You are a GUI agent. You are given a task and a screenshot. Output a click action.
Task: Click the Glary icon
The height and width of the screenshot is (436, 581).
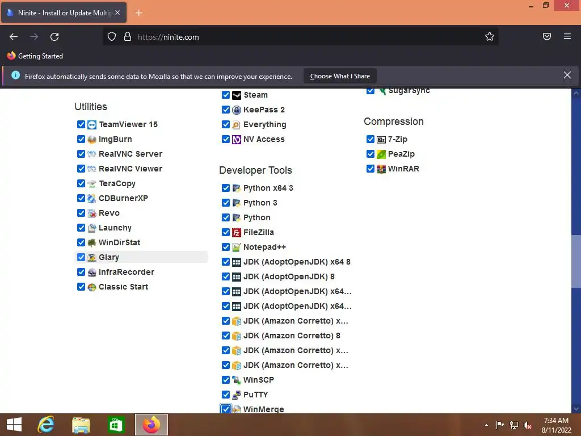(x=91, y=257)
